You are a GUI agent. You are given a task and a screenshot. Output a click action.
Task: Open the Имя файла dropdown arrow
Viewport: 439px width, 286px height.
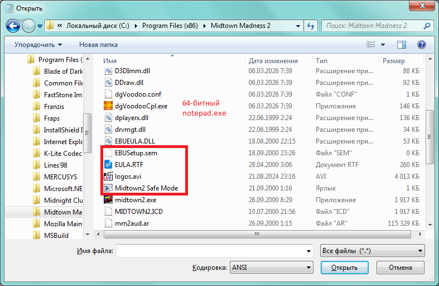click(x=308, y=251)
